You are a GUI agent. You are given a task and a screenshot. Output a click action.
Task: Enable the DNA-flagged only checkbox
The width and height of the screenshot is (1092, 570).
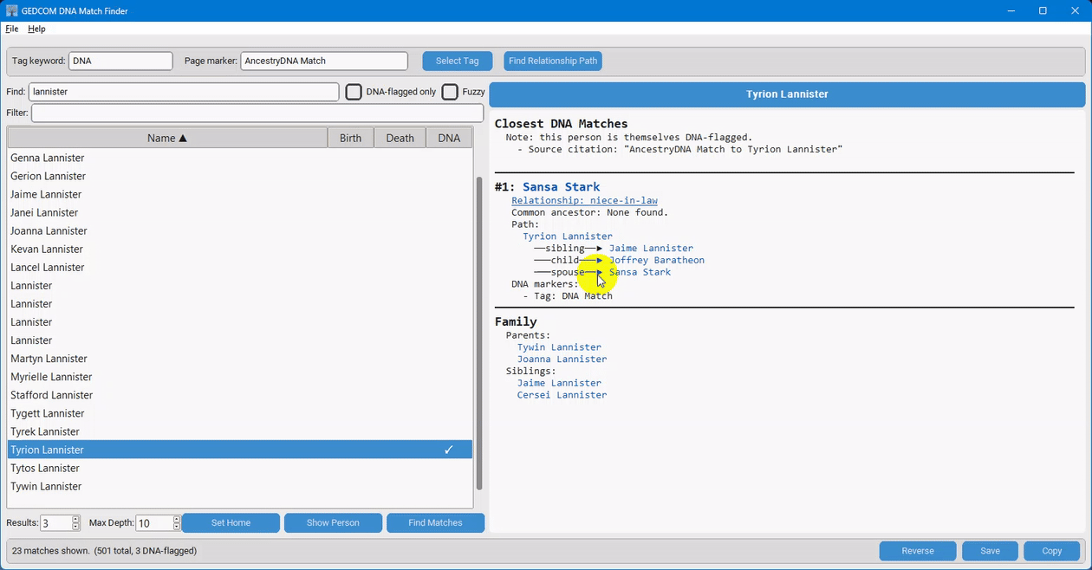coord(354,92)
